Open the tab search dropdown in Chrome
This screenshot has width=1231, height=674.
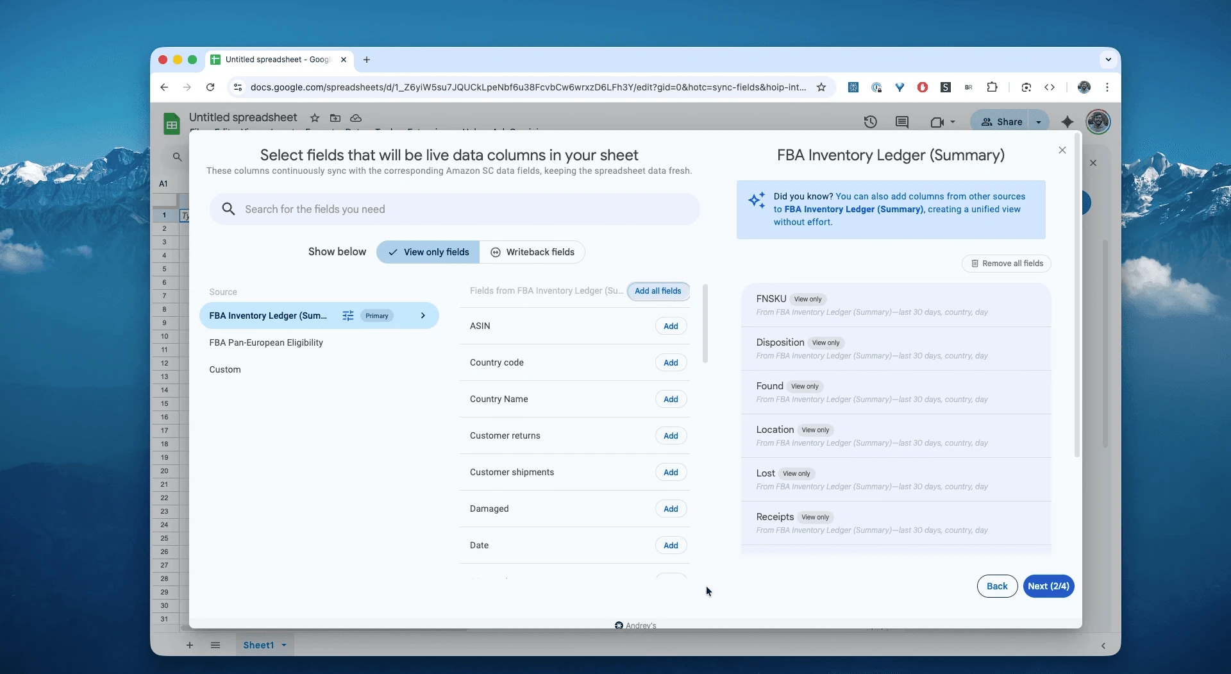[1109, 60]
